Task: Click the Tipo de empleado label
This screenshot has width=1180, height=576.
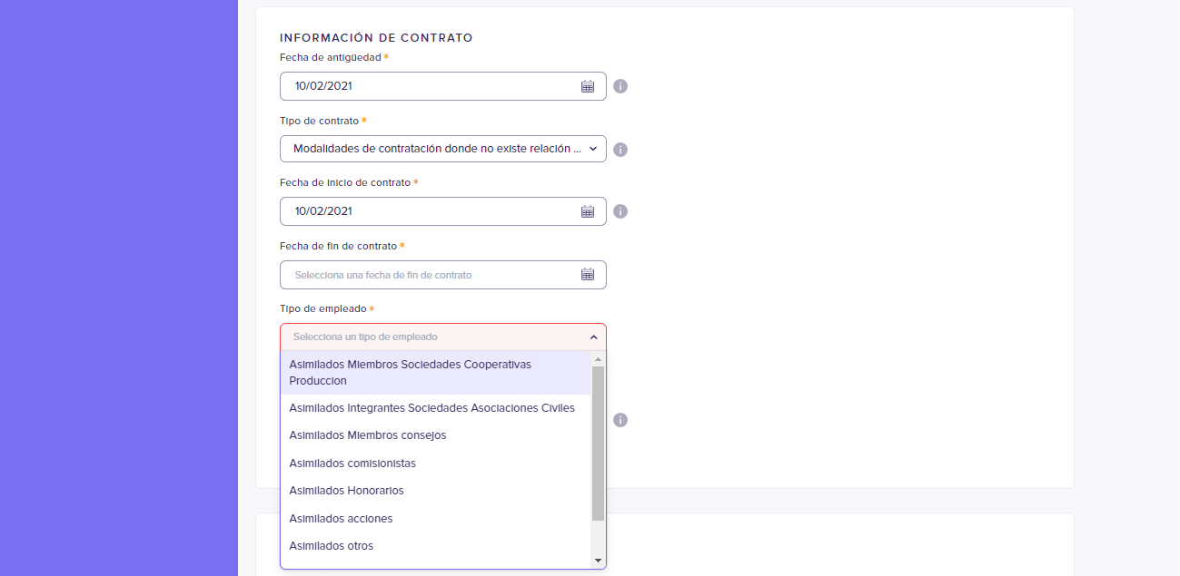Action: click(323, 308)
